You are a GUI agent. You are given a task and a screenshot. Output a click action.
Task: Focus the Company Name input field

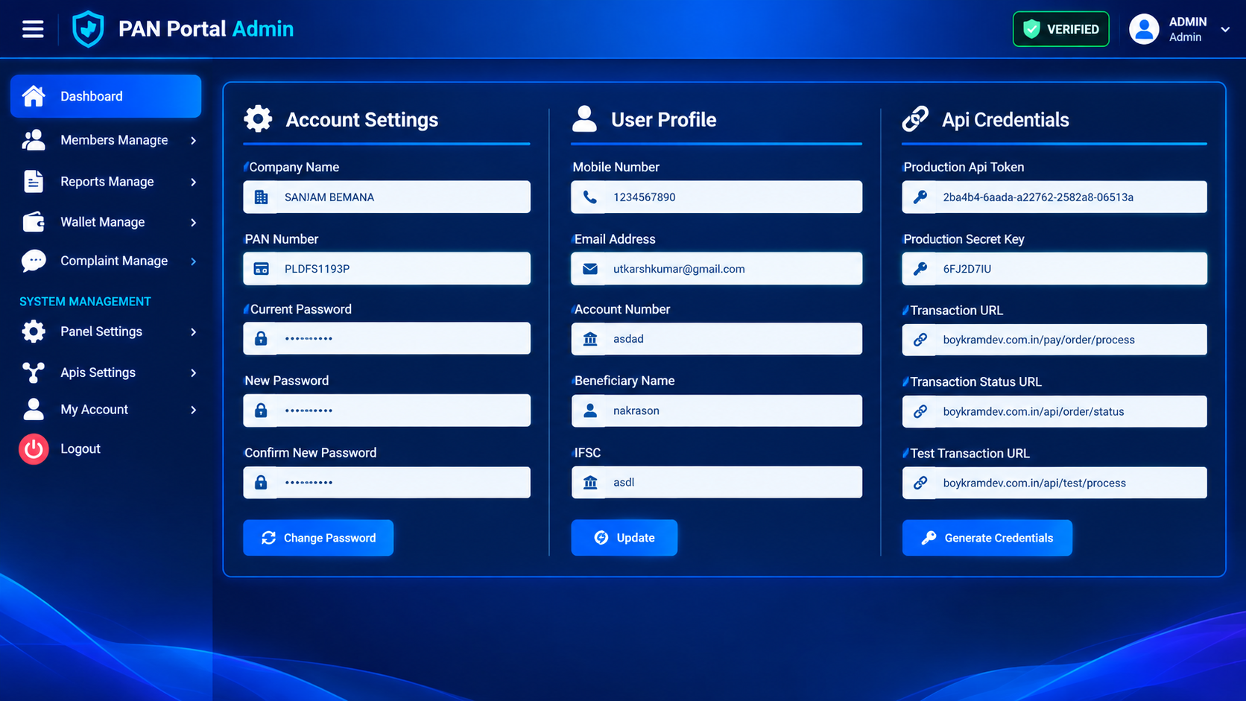tap(387, 197)
